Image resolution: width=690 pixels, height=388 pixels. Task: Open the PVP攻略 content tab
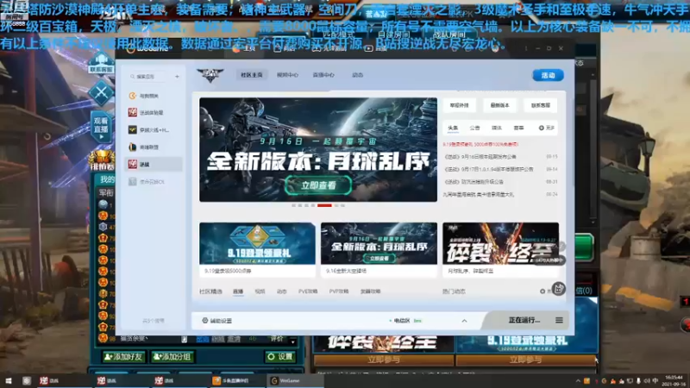(338, 291)
